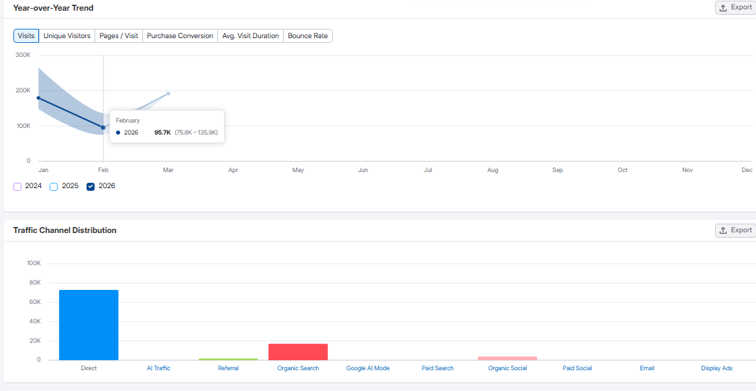The height and width of the screenshot is (391, 756).
Task: Click the blue Direct traffic bar
Action: tap(89, 325)
